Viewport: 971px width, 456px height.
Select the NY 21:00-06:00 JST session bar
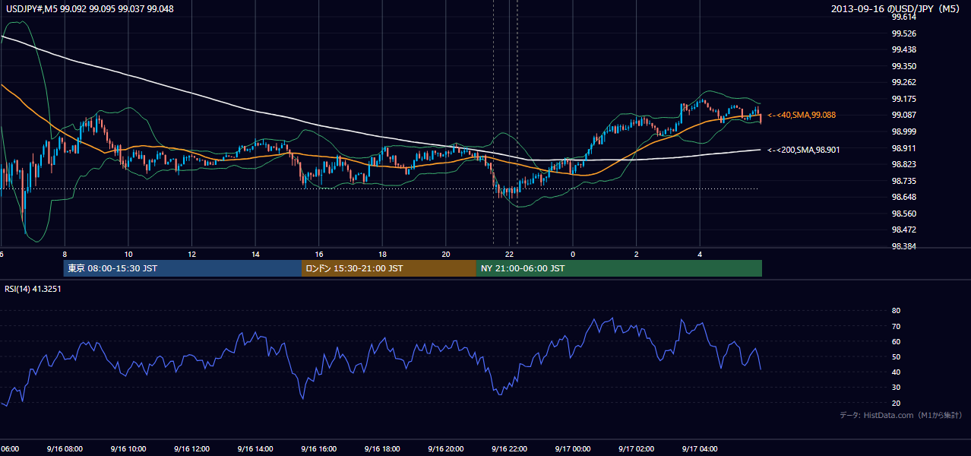(619, 268)
